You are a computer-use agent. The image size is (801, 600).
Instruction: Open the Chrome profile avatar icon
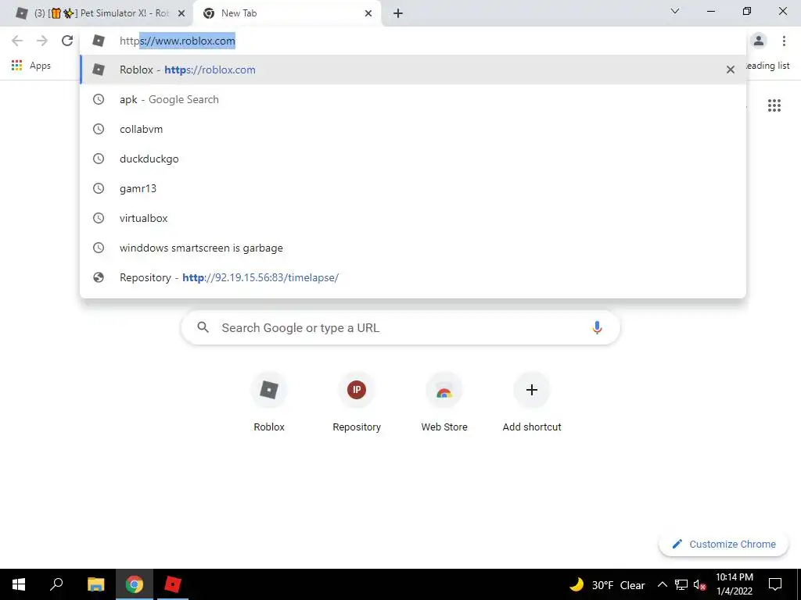759,41
